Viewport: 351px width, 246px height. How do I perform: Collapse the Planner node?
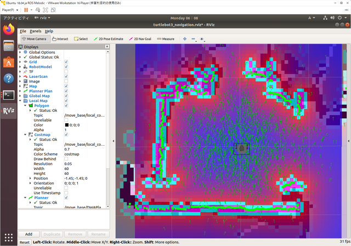pyautogui.click(x=25, y=198)
